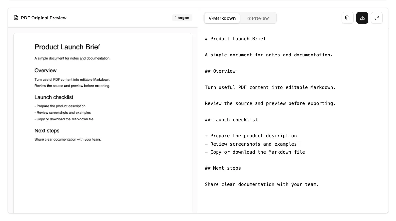Click the '# Product Launch Brief' markdown line
The height and width of the screenshot is (221, 396).
pyautogui.click(x=235, y=39)
